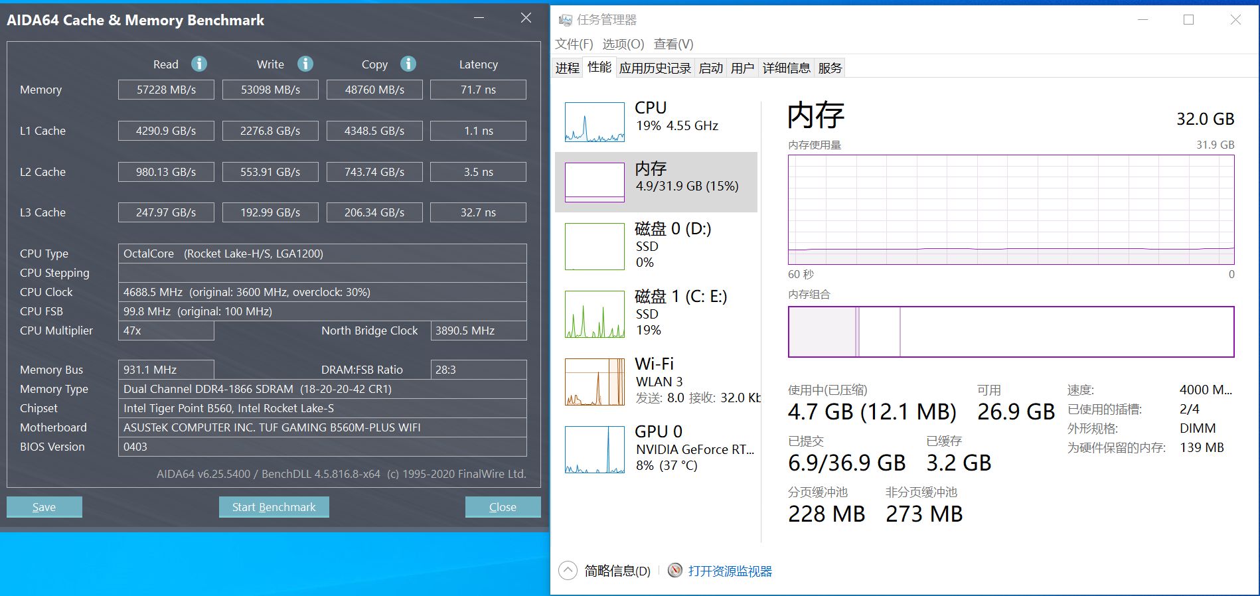
Task: Click the Copy info icon in AIDA64
Action: (408, 64)
